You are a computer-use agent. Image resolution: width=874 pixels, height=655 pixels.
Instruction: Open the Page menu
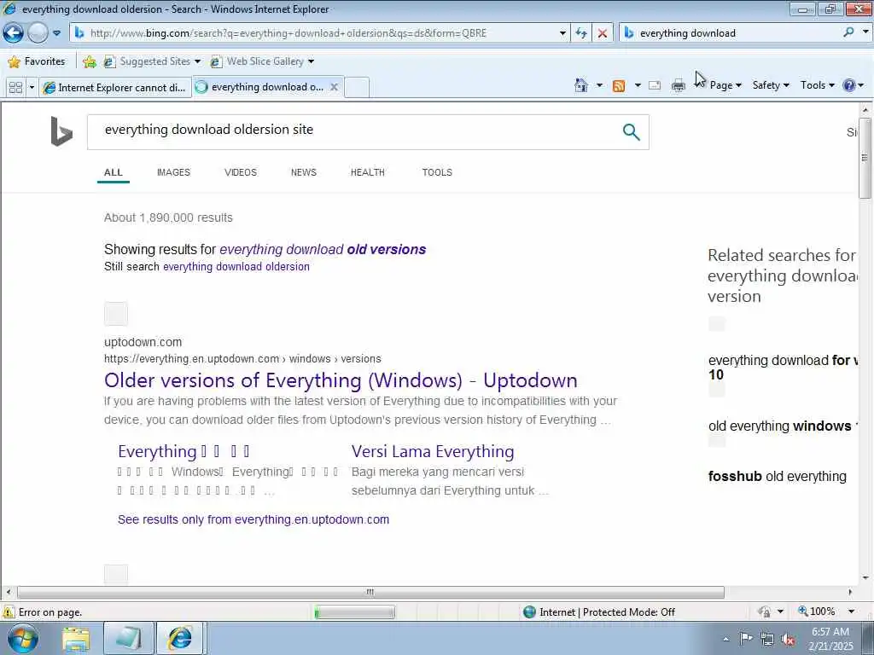[725, 85]
